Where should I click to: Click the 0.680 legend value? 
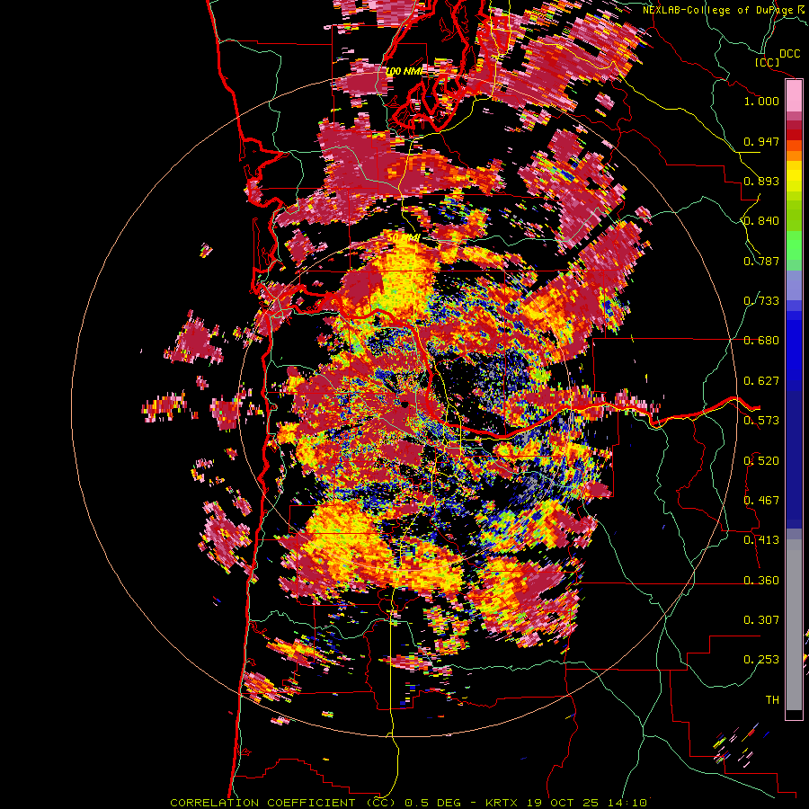coord(761,341)
